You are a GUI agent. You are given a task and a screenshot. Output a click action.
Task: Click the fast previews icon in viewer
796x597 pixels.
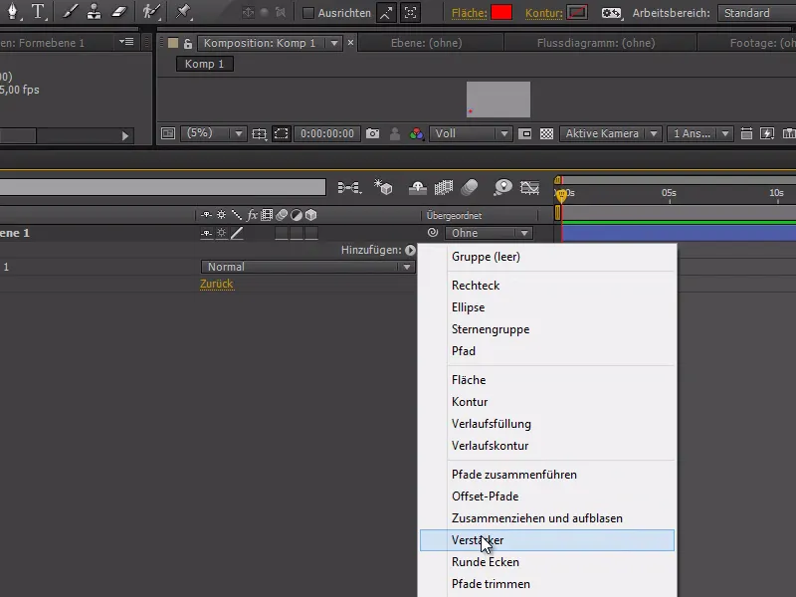[767, 133]
